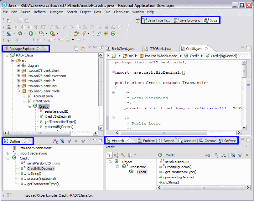The width and height of the screenshot is (254, 201).
Task: Open the dropdown arrow beside Run button
Action: coord(36,33)
